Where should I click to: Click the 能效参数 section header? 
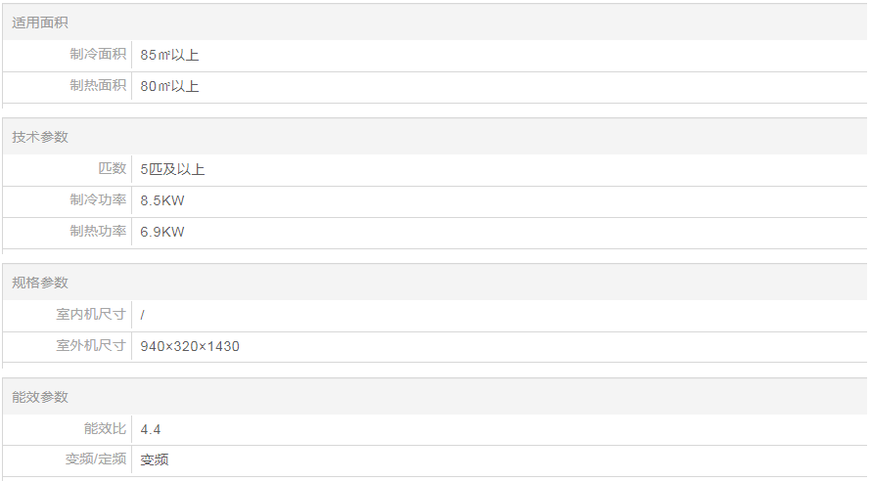click(40, 397)
